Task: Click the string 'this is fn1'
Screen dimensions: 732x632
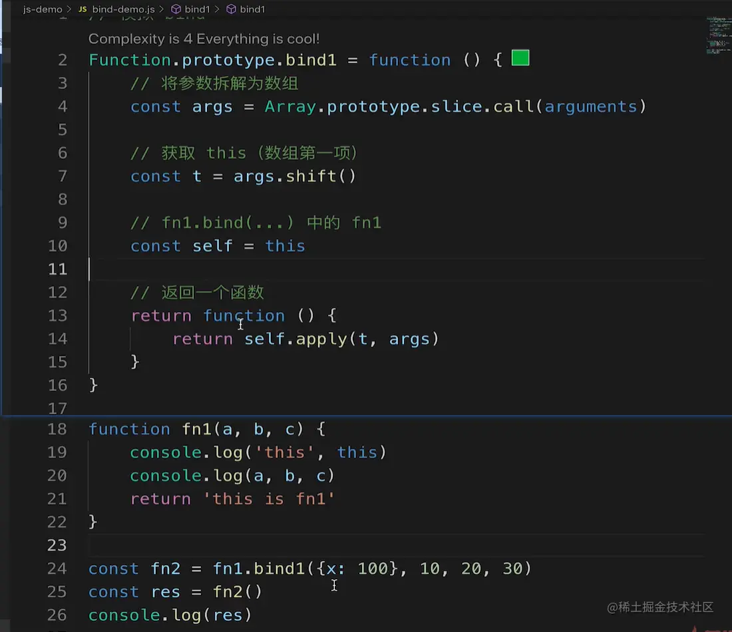Action: [x=270, y=499]
